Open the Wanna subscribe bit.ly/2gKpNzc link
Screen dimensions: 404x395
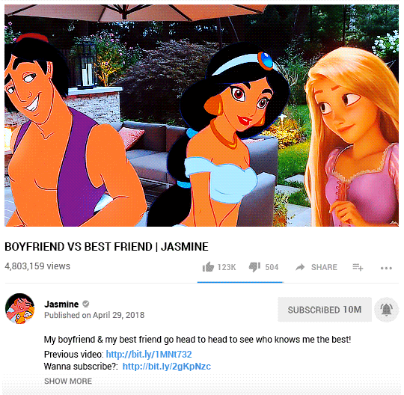(166, 366)
